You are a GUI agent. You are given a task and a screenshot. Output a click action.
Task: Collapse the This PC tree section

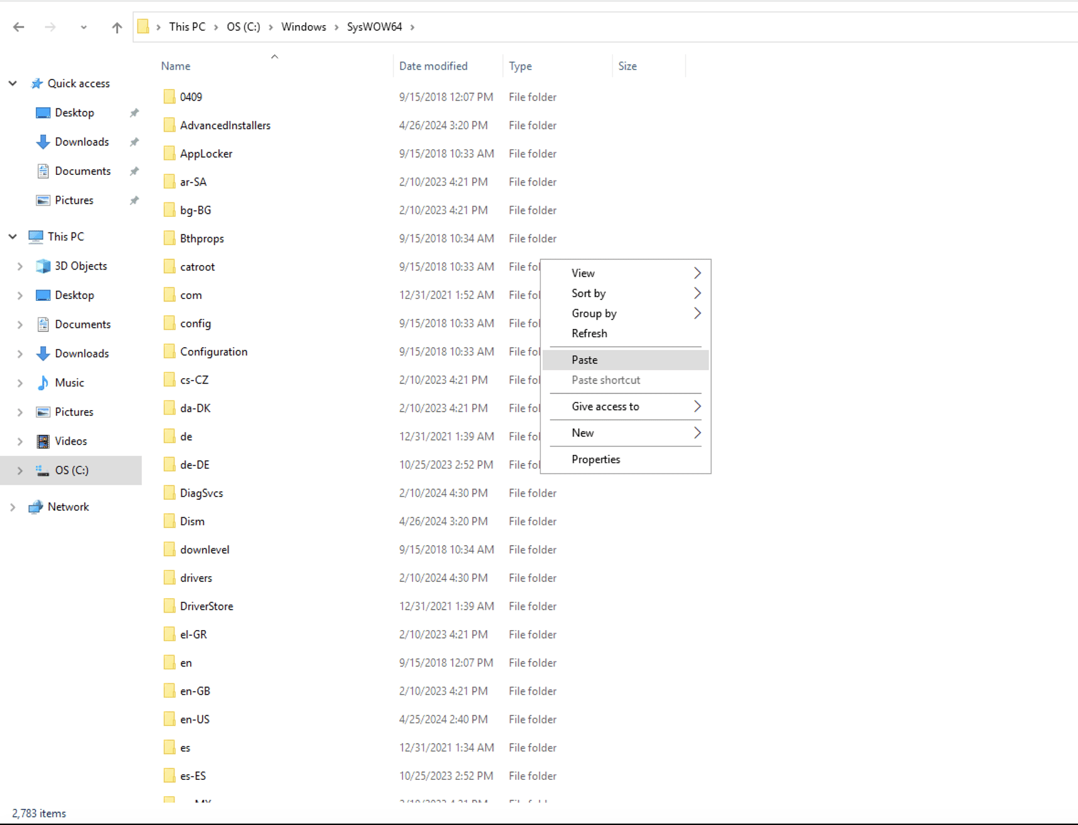coord(13,236)
